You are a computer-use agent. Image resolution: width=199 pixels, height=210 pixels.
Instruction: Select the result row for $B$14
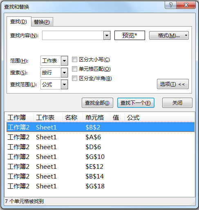coord(101,176)
